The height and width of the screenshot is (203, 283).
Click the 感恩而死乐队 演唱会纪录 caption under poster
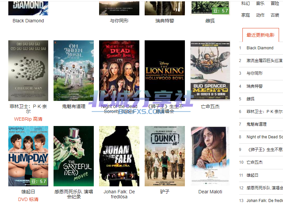click(73, 194)
